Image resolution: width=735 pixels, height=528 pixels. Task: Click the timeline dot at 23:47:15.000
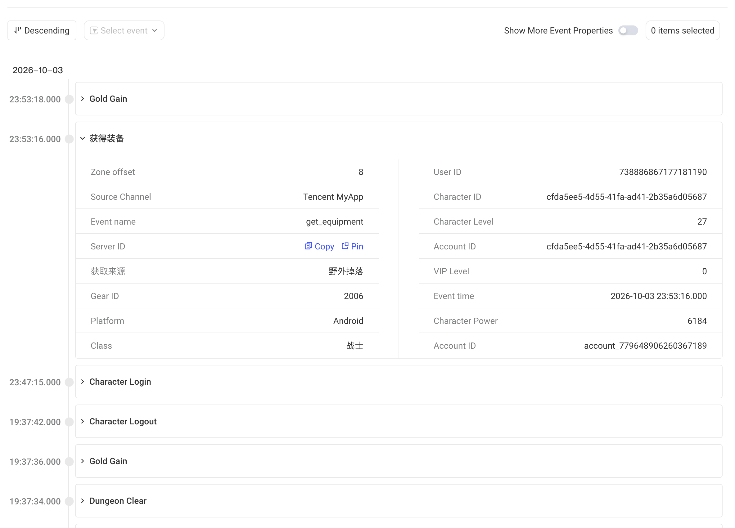point(69,382)
